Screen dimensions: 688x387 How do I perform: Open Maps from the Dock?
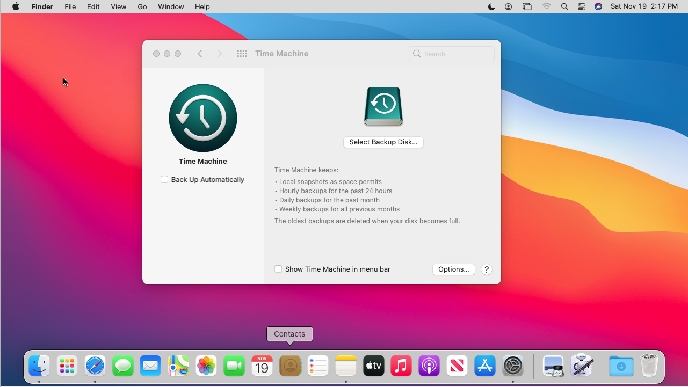[178, 366]
